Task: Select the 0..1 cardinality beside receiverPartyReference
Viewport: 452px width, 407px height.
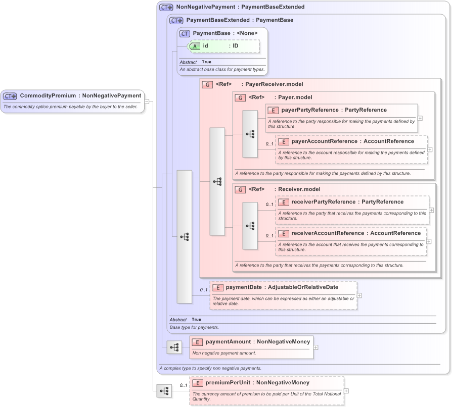Action: [x=269, y=205]
